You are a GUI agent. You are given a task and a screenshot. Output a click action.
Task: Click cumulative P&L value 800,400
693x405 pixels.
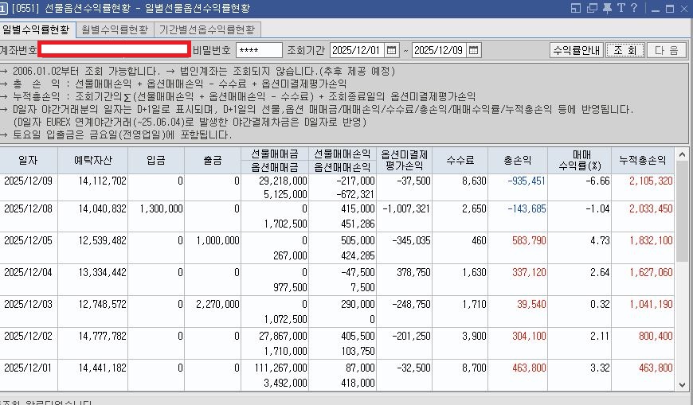[656, 336]
